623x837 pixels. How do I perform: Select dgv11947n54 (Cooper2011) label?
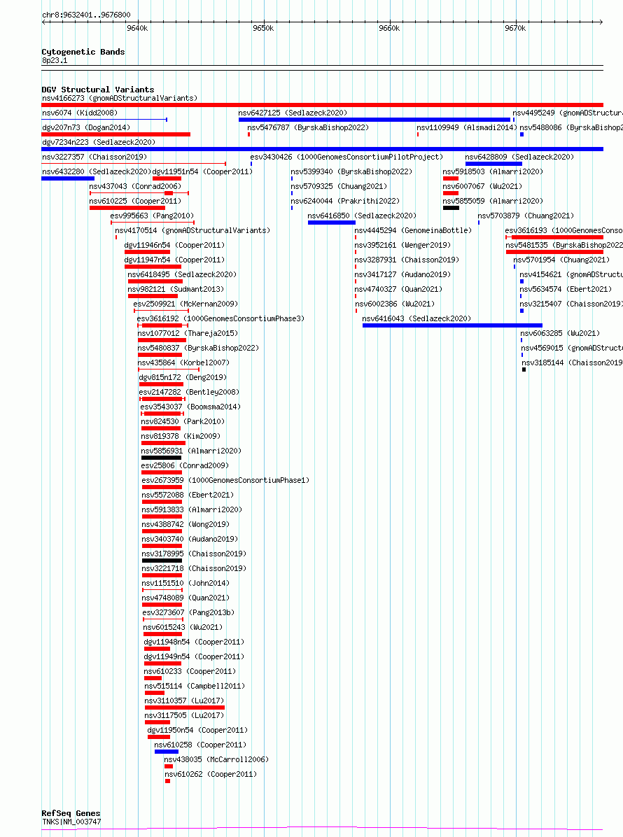pos(174,260)
